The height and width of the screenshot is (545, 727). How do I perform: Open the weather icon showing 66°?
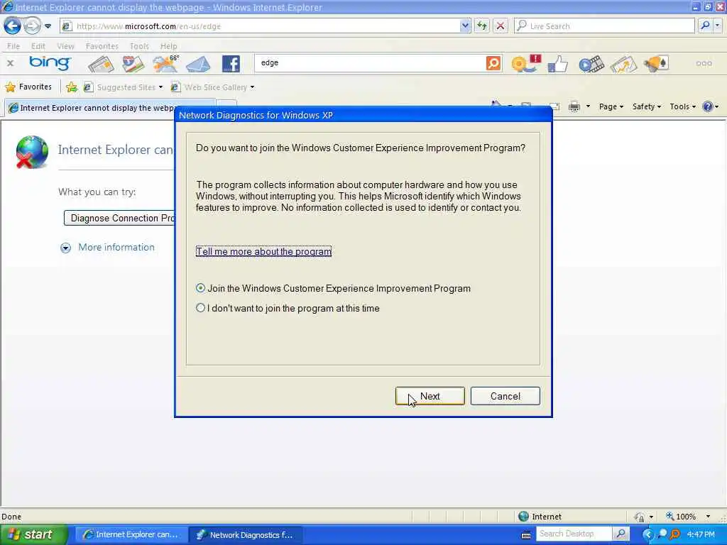click(x=165, y=64)
